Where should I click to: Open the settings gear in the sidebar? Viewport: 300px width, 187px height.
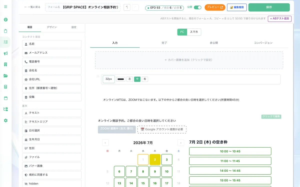[x=6, y=120]
